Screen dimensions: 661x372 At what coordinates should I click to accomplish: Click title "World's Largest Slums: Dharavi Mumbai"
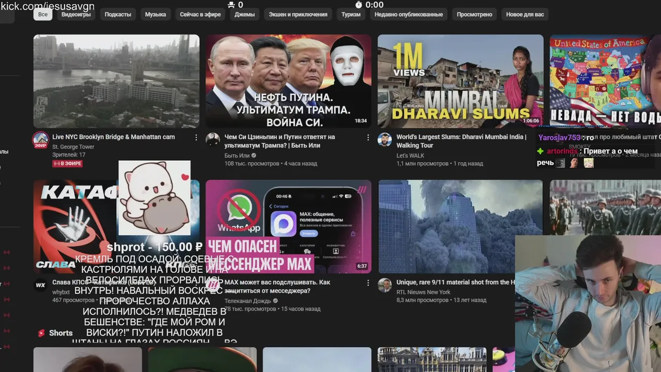pos(462,141)
